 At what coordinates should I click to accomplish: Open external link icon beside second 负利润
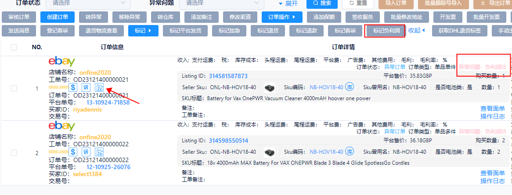pos(504,132)
